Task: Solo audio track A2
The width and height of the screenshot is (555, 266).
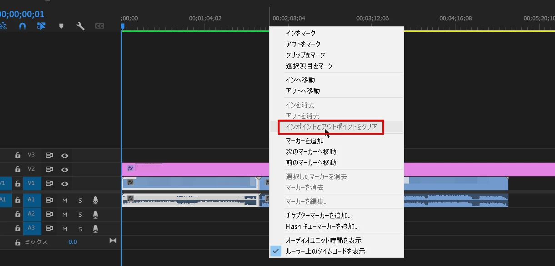Action: click(80, 214)
